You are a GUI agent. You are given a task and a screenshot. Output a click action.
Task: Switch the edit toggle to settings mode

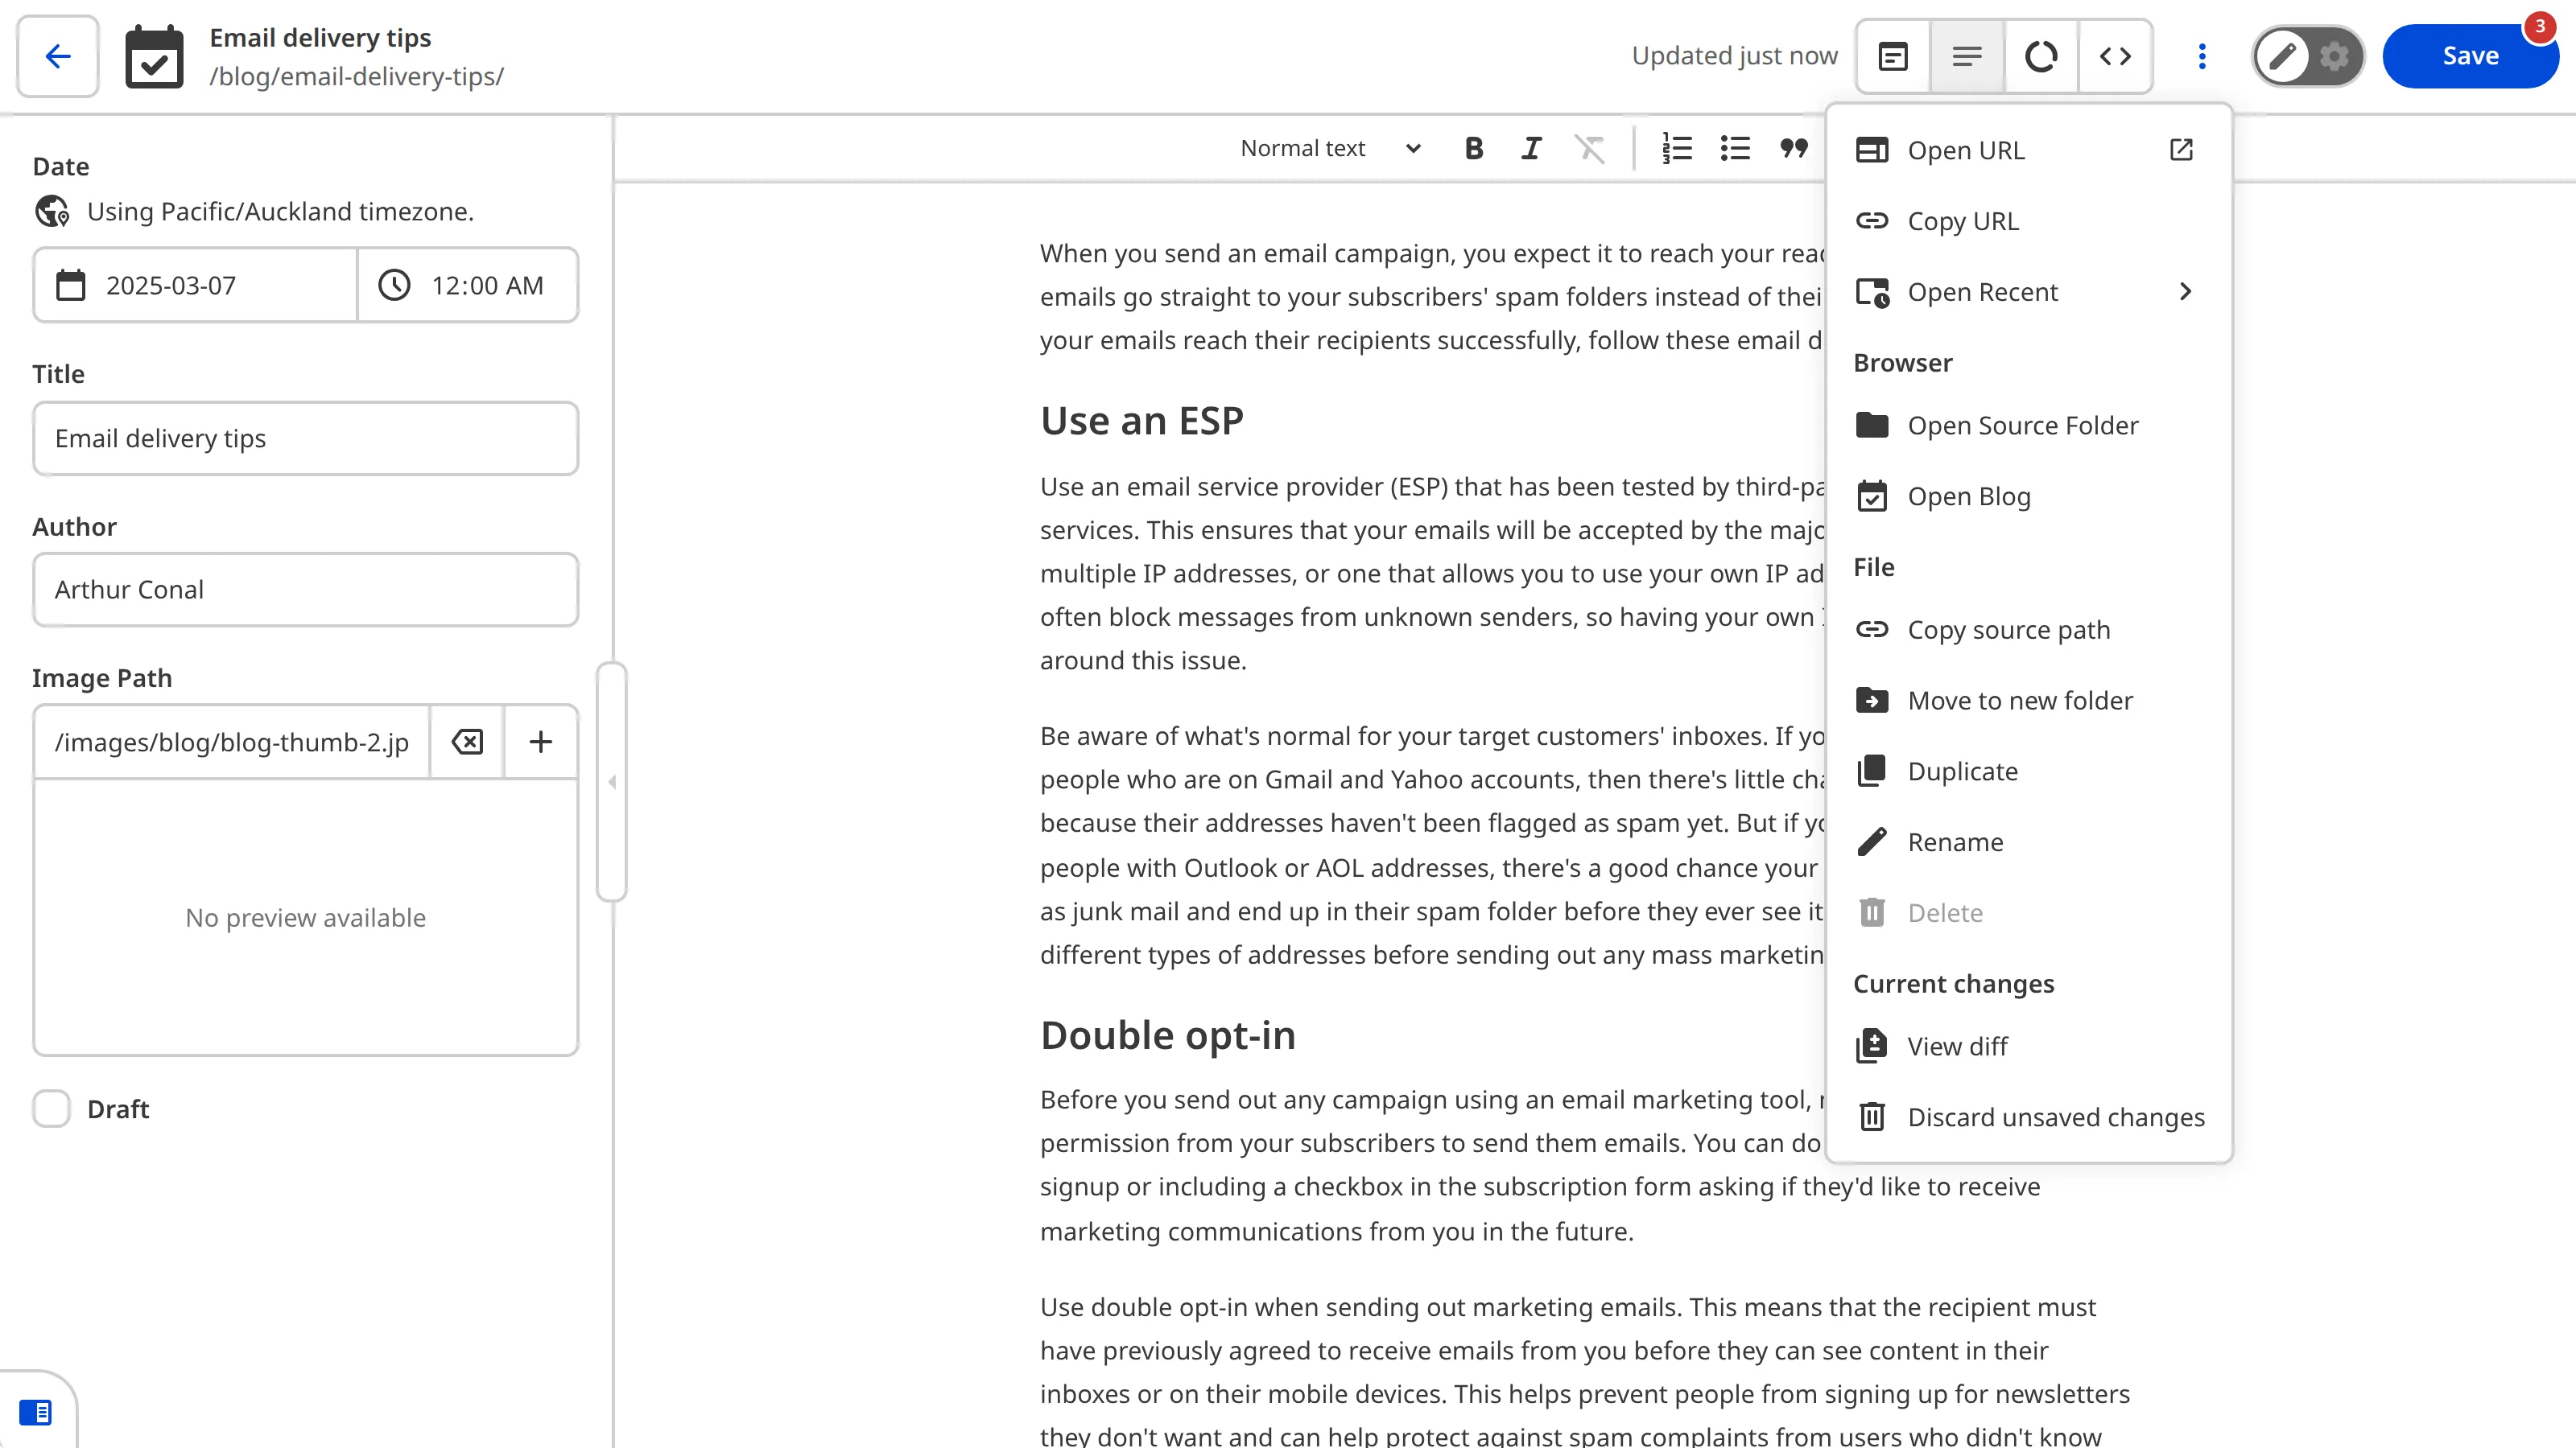pos(2334,56)
